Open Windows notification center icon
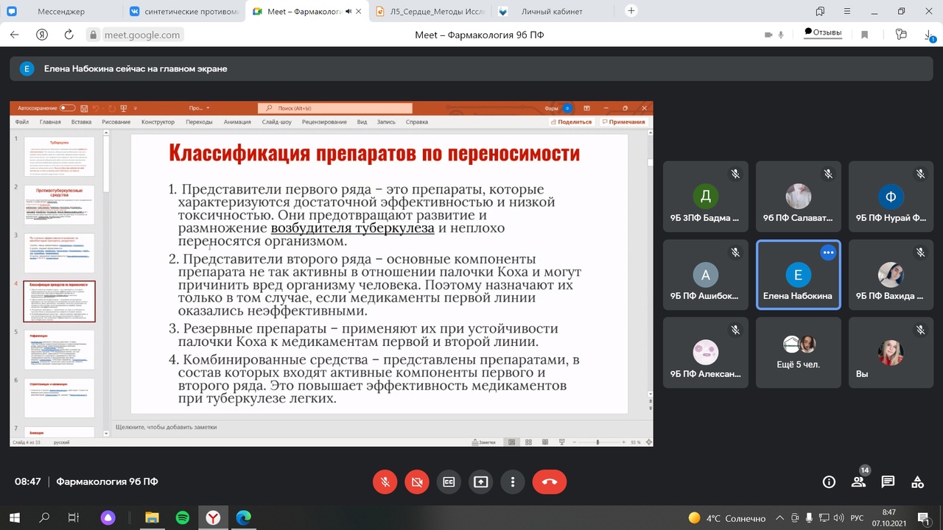Screen dimensions: 943x530 pos(923,518)
